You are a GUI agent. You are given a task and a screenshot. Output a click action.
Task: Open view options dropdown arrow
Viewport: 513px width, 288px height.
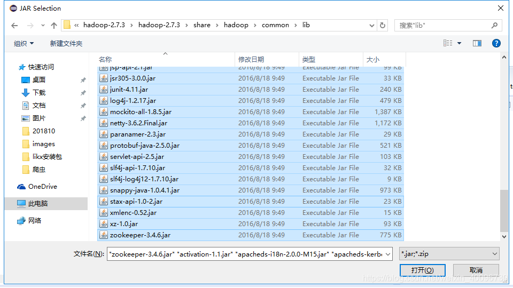point(460,43)
